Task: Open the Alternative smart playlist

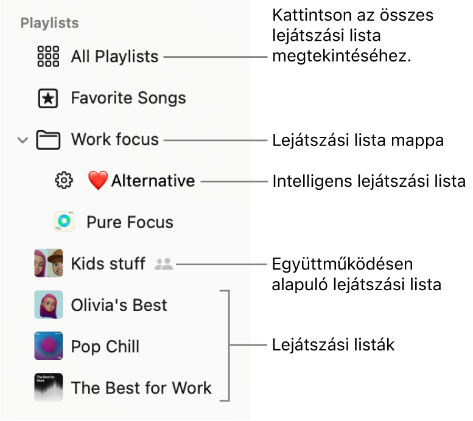Action: 153,181
